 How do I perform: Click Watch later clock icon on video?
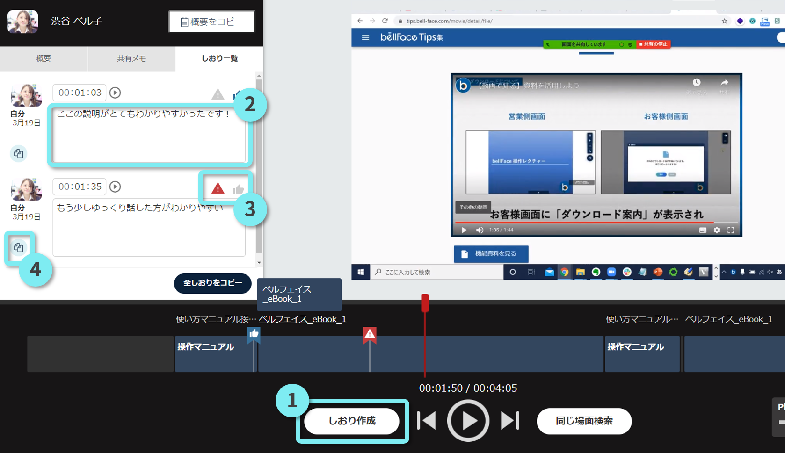[697, 83]
